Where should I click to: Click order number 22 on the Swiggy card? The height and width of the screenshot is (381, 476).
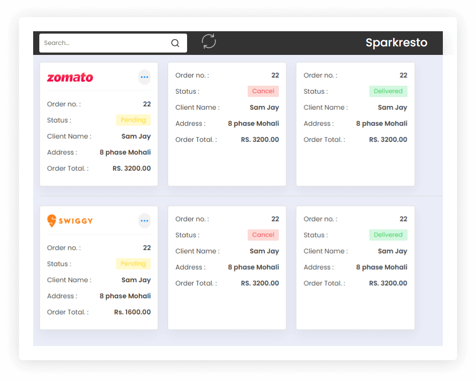pos(147,248)
